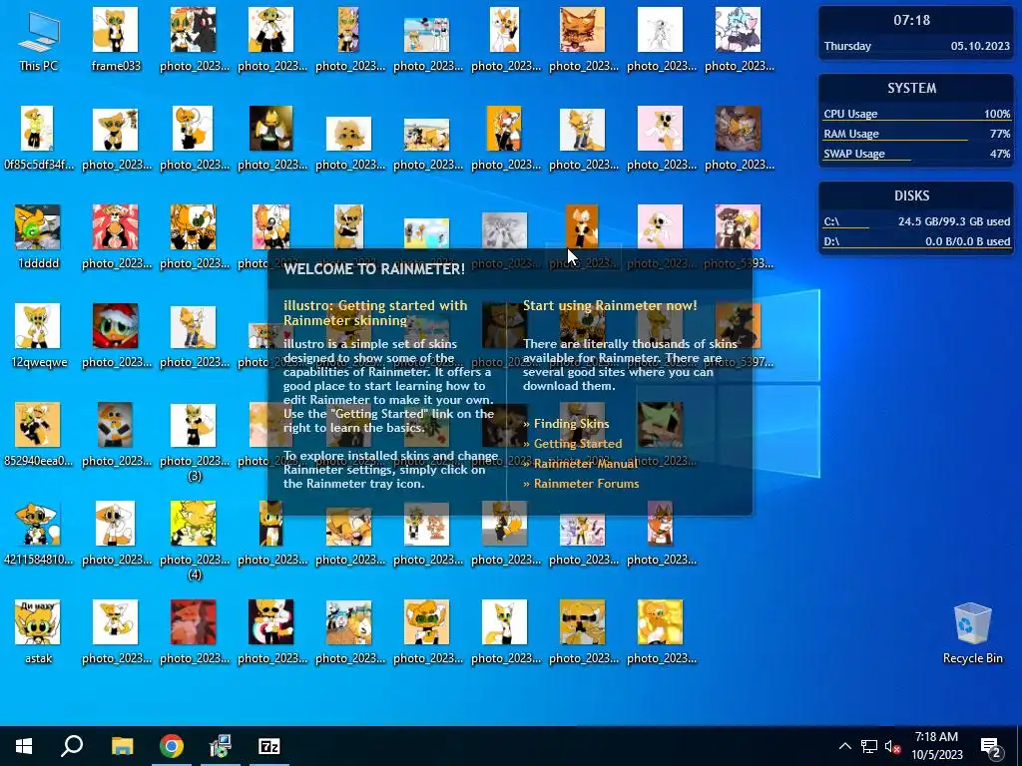Select the 4211584810... image file
Image resolution: width=1022 pixels, height=766 pixels.
pos(38,535)
